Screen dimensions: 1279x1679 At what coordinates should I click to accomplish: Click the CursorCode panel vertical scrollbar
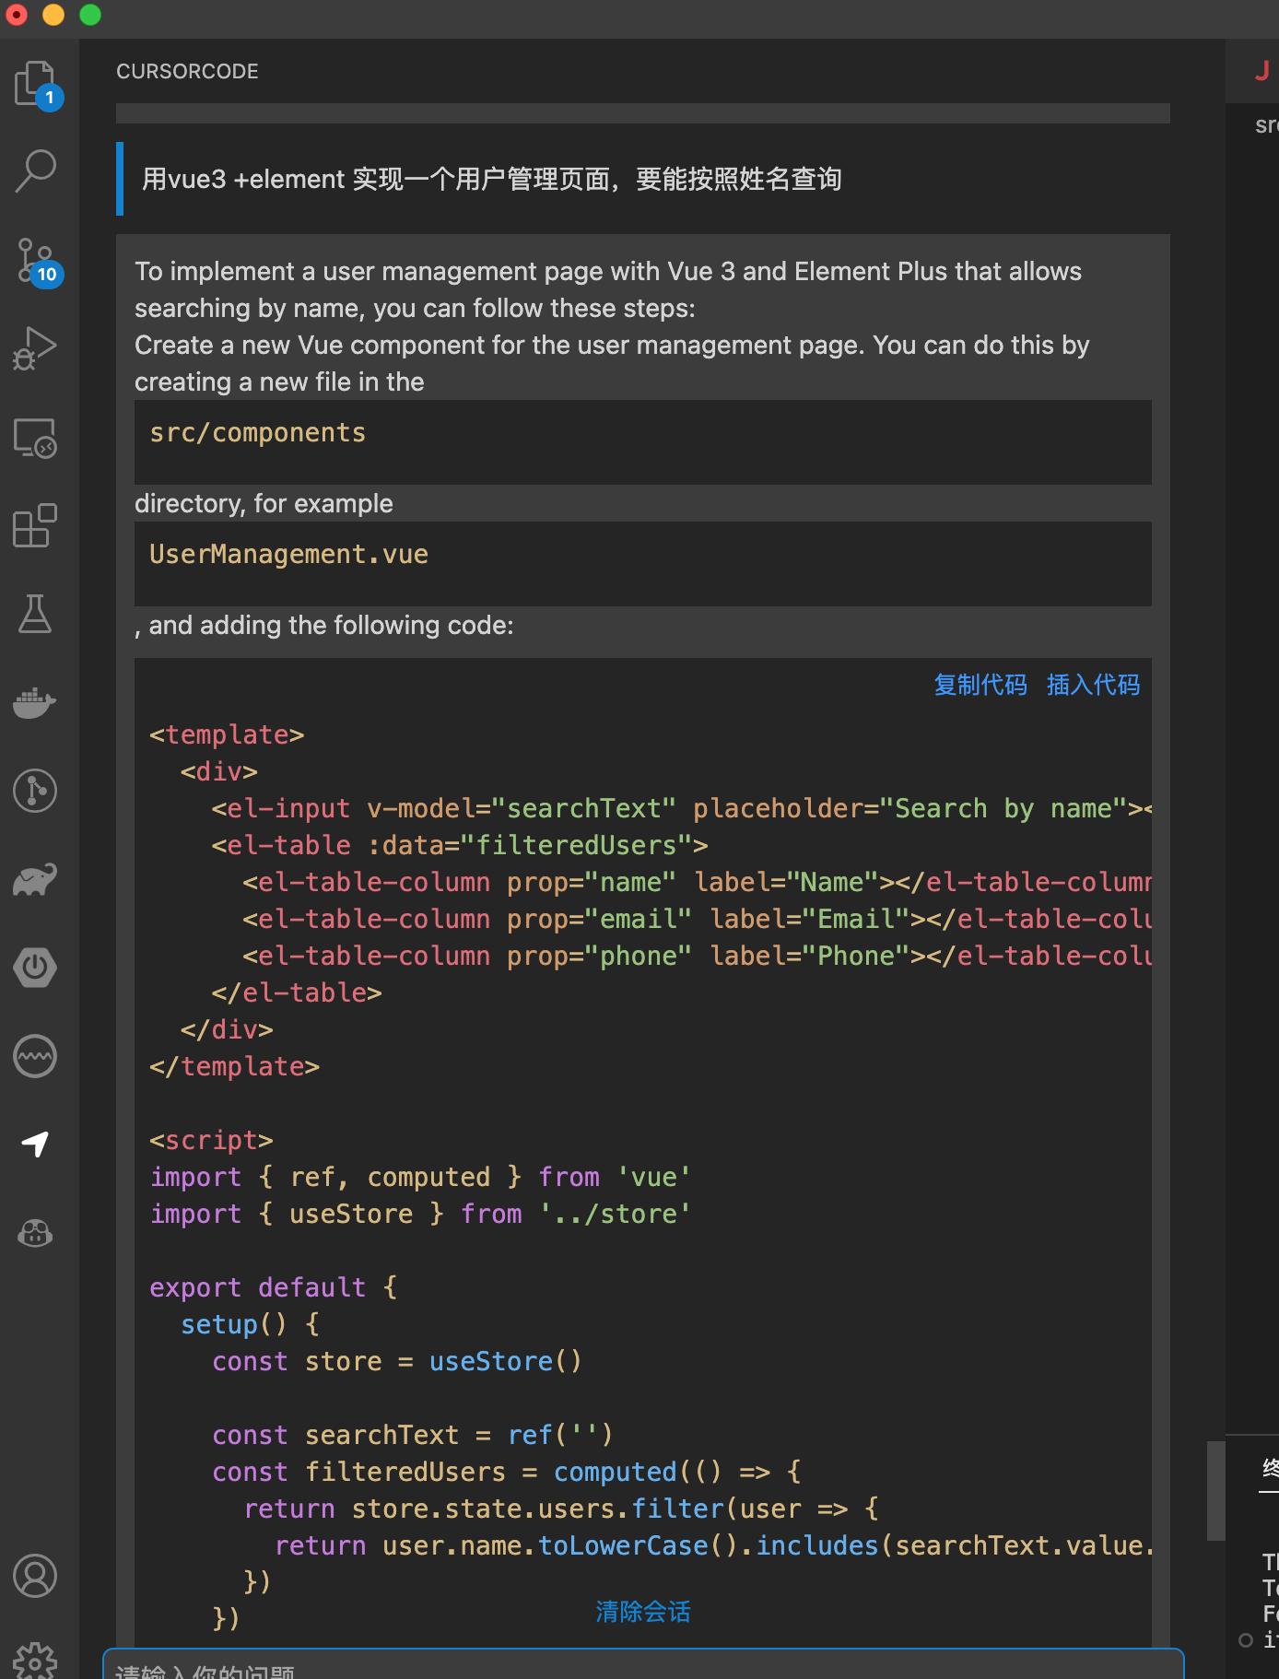point(1215,1490)
